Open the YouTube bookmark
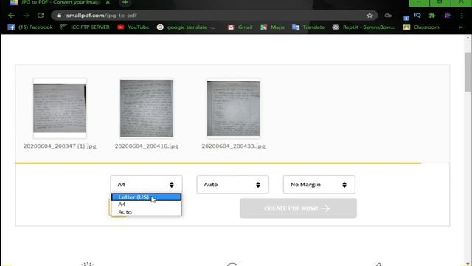Screen dimensions: 472x266 pyautogui.click(x=133, y=27)
